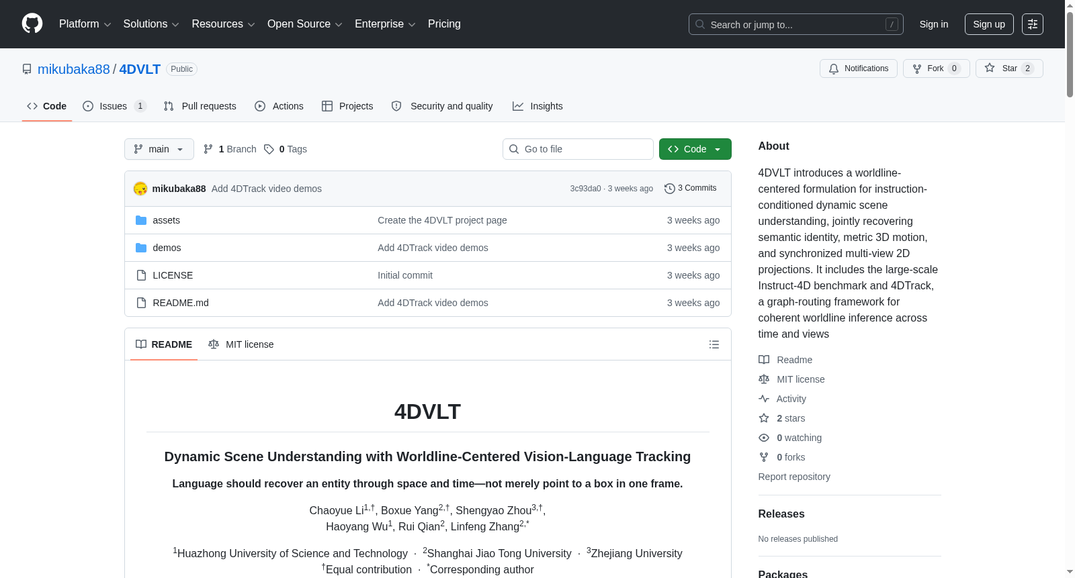
Task: Click the history clock icon beside Commits
Action: [669, 189]
